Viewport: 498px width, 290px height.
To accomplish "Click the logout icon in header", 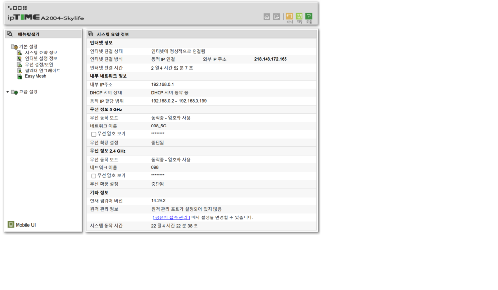I will 277,17.
